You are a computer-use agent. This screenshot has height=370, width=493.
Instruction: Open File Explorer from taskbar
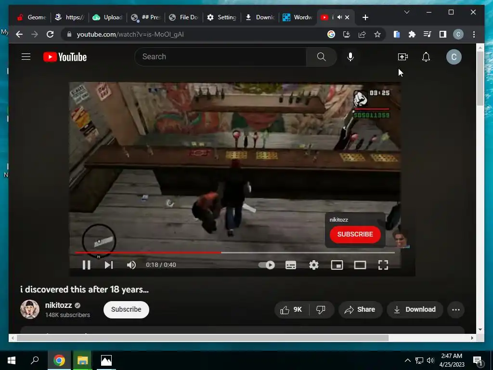tap(82, 360)
